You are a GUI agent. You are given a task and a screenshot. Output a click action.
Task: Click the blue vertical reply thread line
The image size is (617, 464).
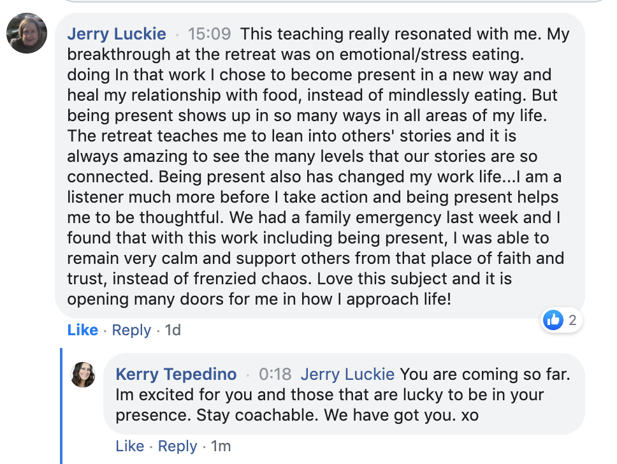[61, 406]
